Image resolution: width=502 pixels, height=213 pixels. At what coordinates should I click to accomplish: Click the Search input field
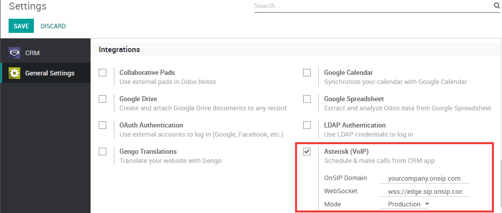point(372,6)
